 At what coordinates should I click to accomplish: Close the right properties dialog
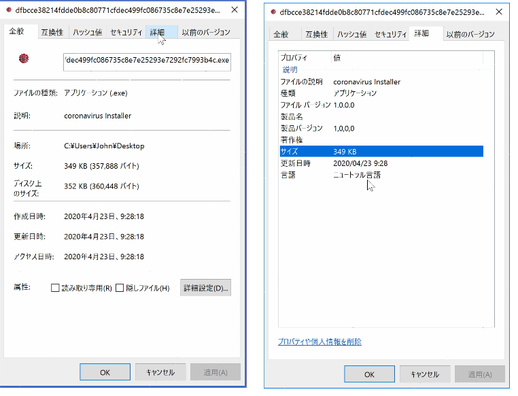click(500, 12)
